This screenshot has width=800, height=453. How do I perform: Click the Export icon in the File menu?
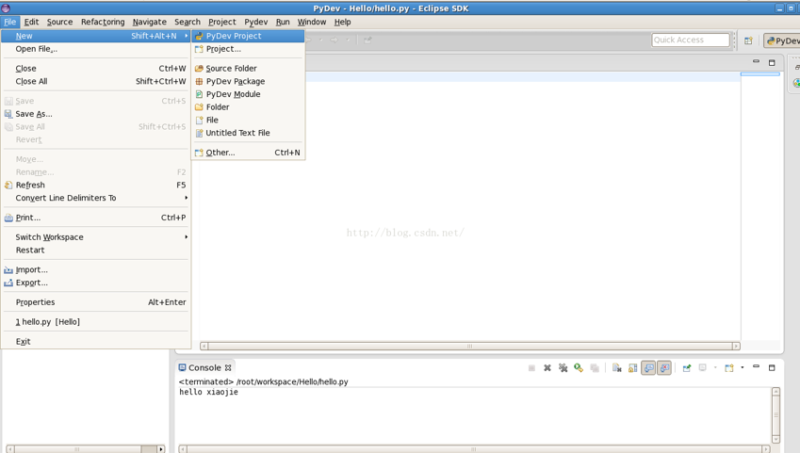pyautogui.click(x=8, y=283)
